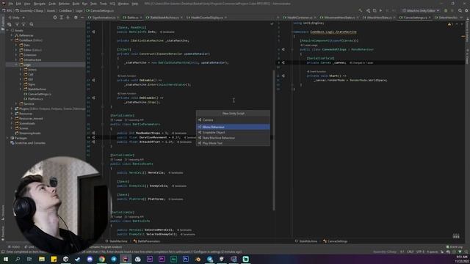Expand the Data folder
This screenshot has width=470, height=264.
(16, 45)
